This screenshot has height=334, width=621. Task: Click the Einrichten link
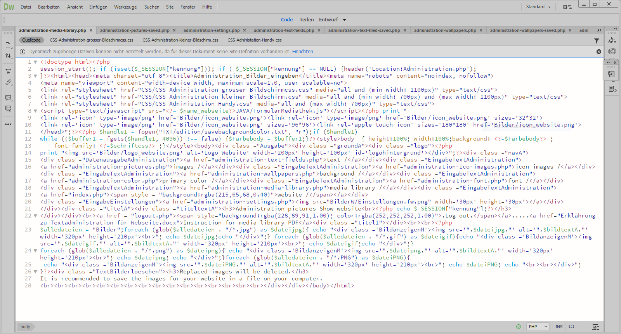pos(303,52)
